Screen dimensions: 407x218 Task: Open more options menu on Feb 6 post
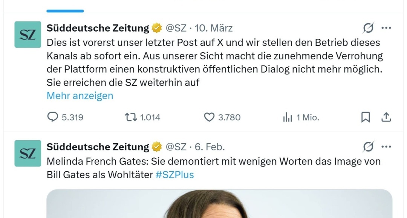click(386, 147)
